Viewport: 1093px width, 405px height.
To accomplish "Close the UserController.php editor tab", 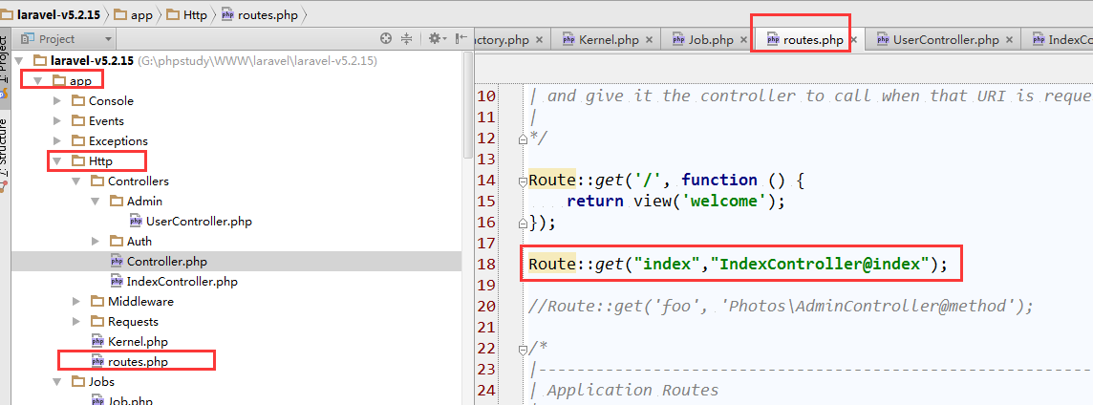I will point(1010,40).
